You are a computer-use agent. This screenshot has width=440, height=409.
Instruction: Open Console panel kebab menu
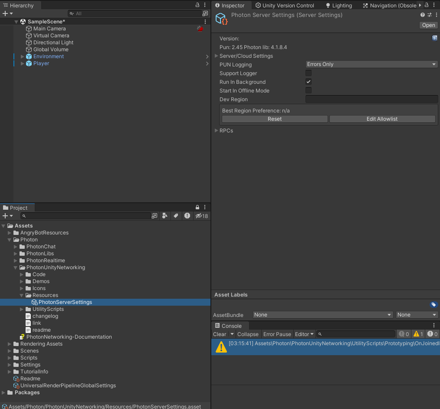[434, 325]
